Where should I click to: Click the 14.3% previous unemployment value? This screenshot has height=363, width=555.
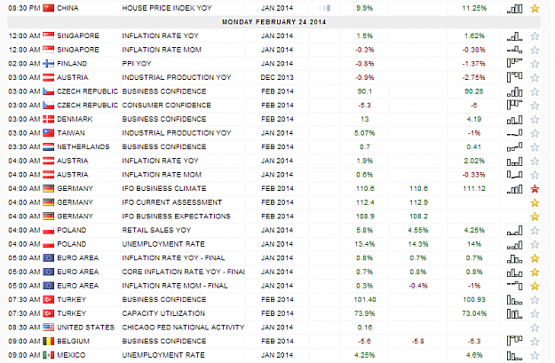coord(418,244)
